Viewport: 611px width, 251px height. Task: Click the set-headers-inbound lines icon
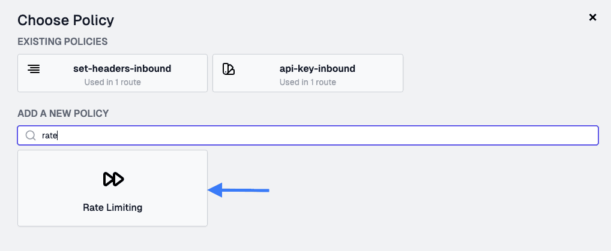click(34, 69)
